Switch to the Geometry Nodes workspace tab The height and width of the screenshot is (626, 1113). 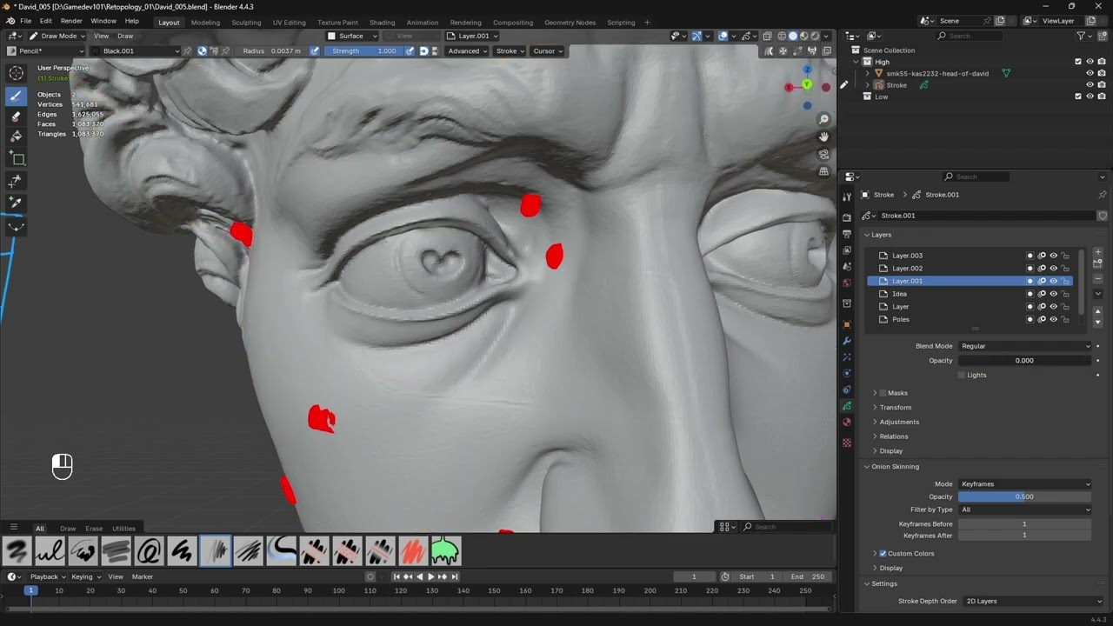[x=570, y=22]
